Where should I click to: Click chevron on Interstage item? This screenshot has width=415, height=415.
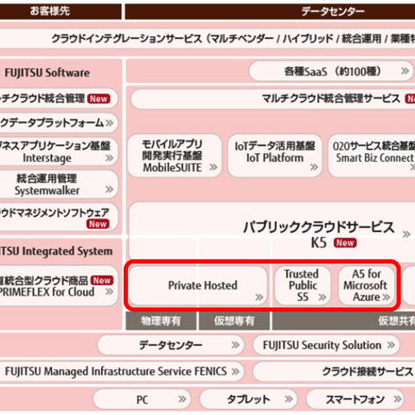point(109,158)
